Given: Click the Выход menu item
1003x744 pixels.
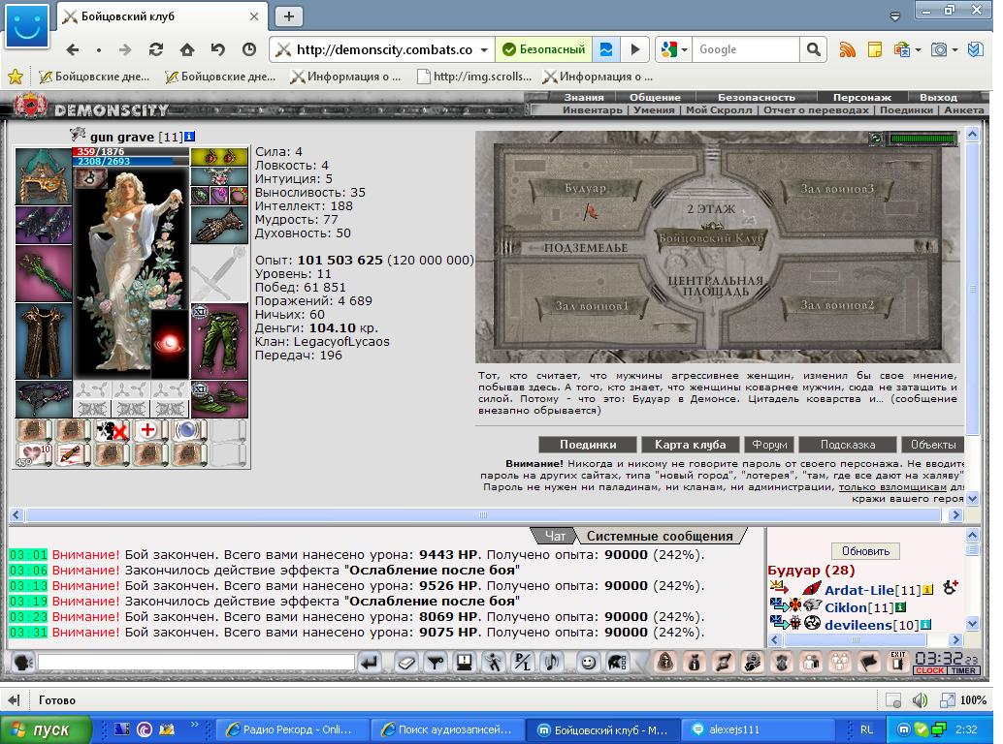Looking at the screenshot, I should tap(938, 97).
